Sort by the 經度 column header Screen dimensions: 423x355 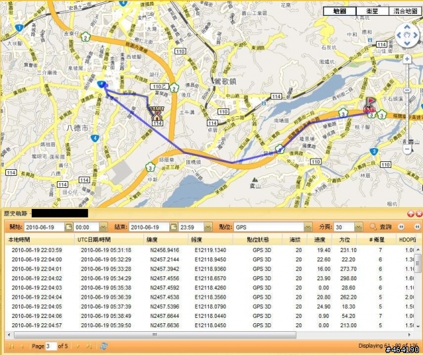[x=210, y=239]
